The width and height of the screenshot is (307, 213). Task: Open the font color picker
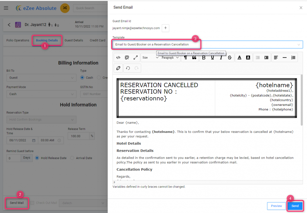(239, 58)
